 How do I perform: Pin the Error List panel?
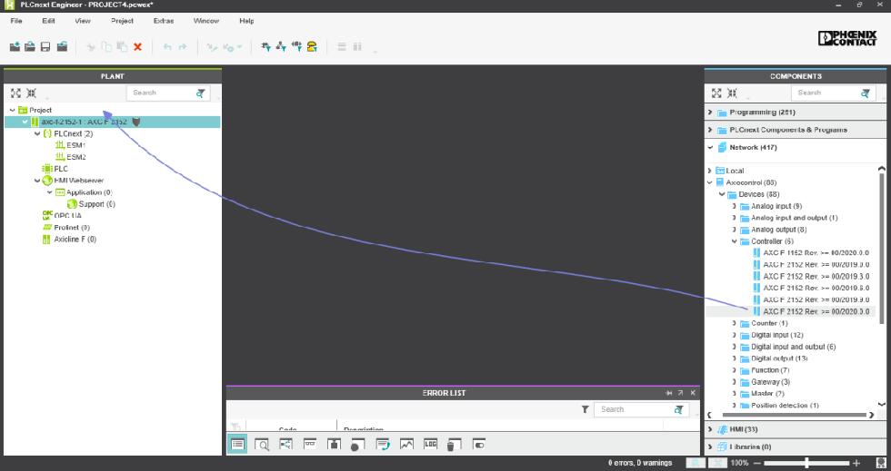[x=669, y=393]
